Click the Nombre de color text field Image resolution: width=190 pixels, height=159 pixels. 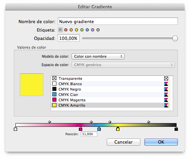118,21
